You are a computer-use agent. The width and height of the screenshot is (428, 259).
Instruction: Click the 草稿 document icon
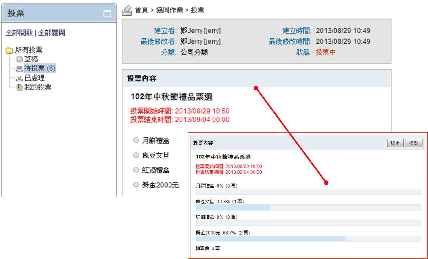point(20,59)
